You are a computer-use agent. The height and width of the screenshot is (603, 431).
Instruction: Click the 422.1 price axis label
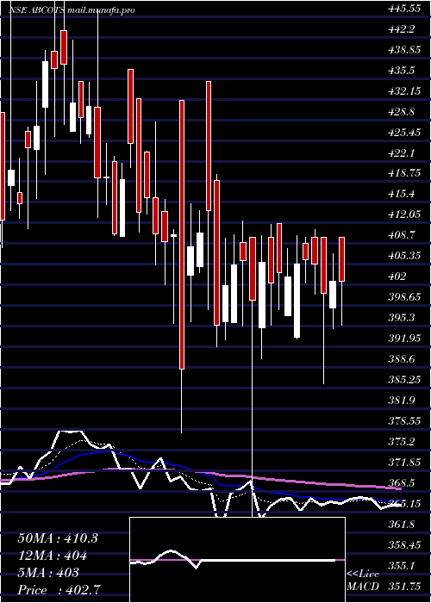coord(401,153)
